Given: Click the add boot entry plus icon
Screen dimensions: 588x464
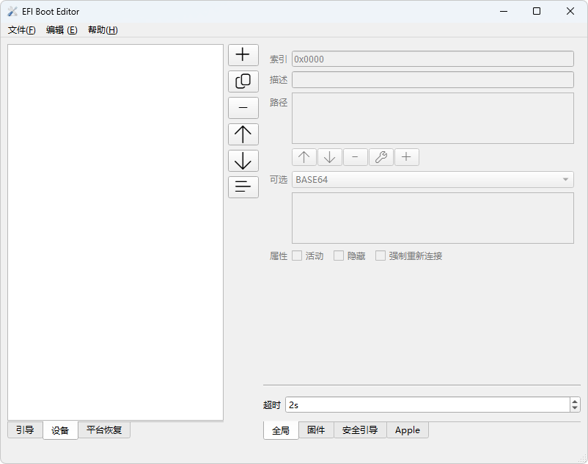Looking at the screenshot, I should coord(243,55).
